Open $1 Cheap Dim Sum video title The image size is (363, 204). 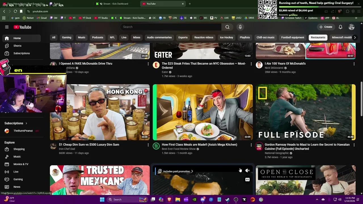(x=89, y=144)
